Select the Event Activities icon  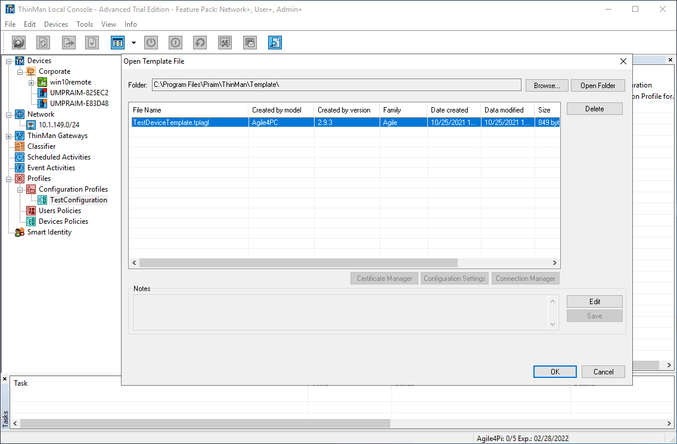point(20,168)
